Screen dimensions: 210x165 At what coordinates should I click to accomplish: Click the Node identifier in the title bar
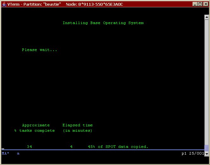point(94,4)
